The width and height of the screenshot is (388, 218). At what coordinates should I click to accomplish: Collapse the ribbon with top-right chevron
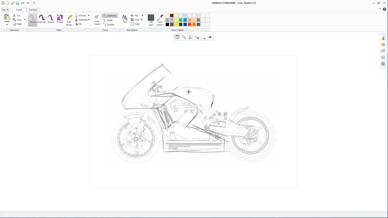coord(380,9)
